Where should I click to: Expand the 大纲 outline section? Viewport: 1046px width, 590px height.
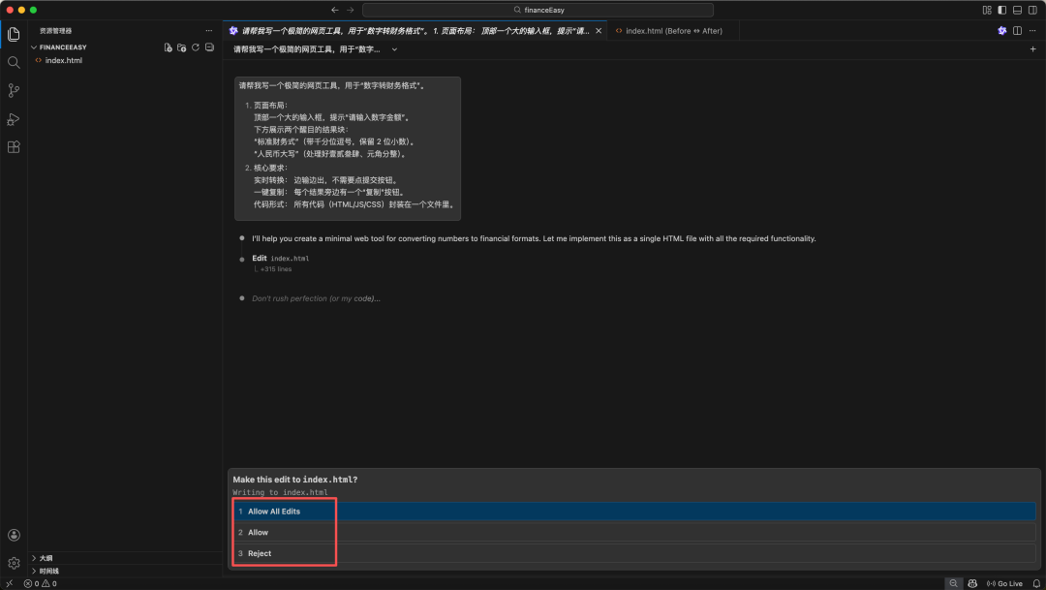(x=46, y=558)
